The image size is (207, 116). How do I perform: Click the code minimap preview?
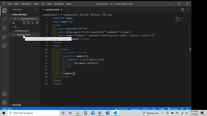[181, 19]
